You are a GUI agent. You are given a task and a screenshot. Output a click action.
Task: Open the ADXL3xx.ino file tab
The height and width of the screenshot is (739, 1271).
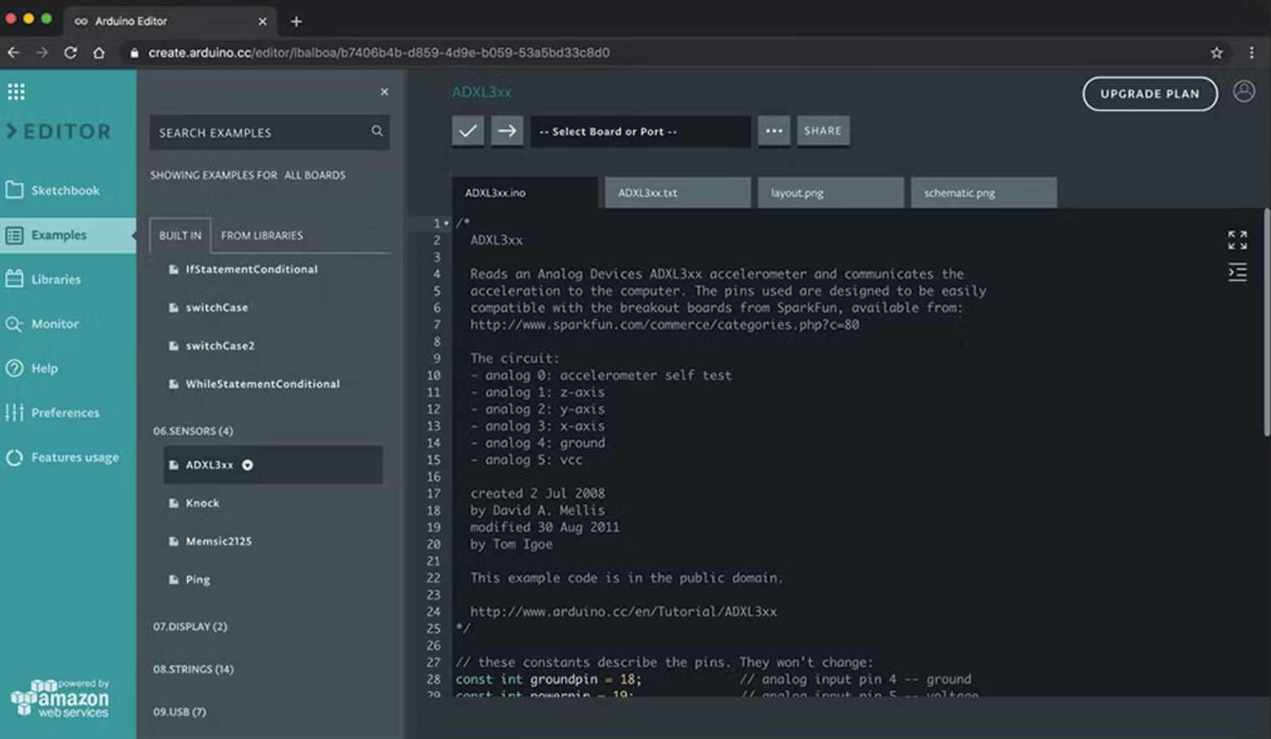coord(525,193)
